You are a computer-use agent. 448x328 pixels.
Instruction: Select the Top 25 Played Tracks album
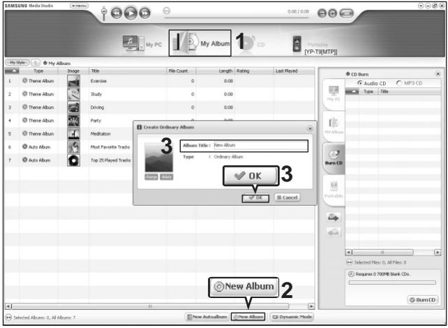point(68,160)
